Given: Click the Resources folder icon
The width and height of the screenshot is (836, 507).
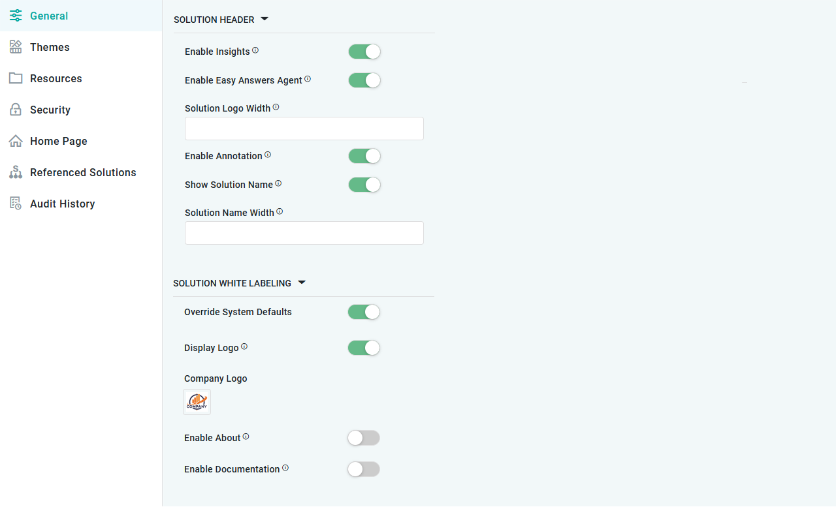Looking at the screenshot, I should (x=16, y=78).
